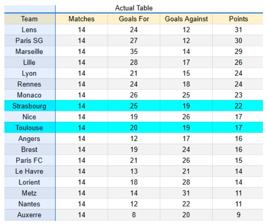The width and height of the screenshot is (267, 224).
Task: Select the highlighted Toulouse team cell
Action: click(x=29, y=128)
